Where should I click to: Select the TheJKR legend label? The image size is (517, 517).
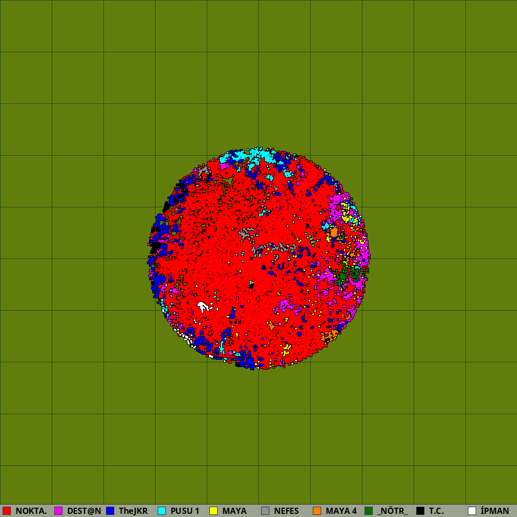click(133, 511)
